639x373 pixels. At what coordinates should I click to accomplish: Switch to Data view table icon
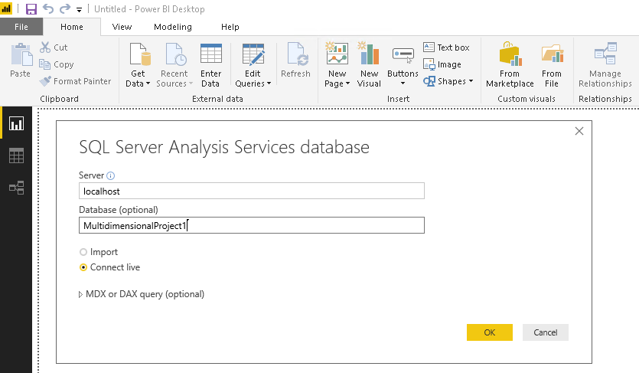pos(16,155)
